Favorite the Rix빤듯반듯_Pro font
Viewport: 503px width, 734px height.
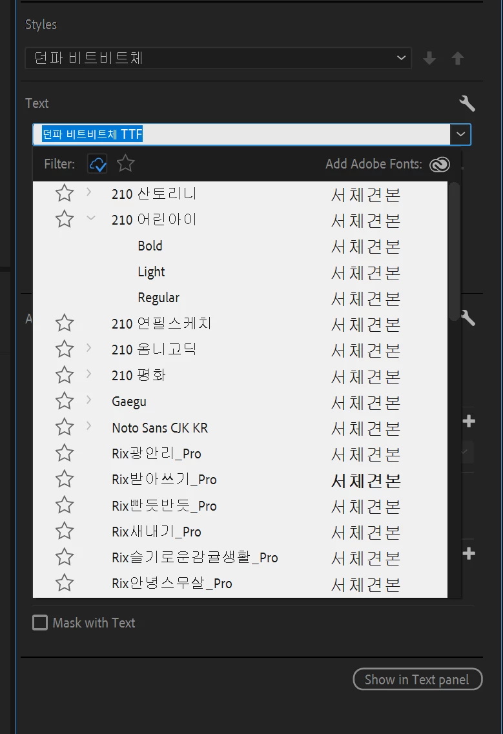tap(65, 505)
